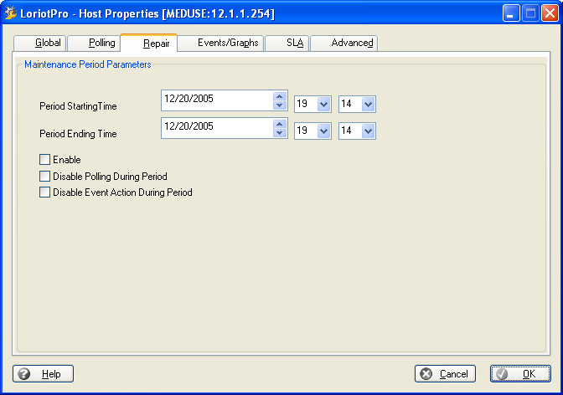Open the starting time minute dropdown

(368, 104)
